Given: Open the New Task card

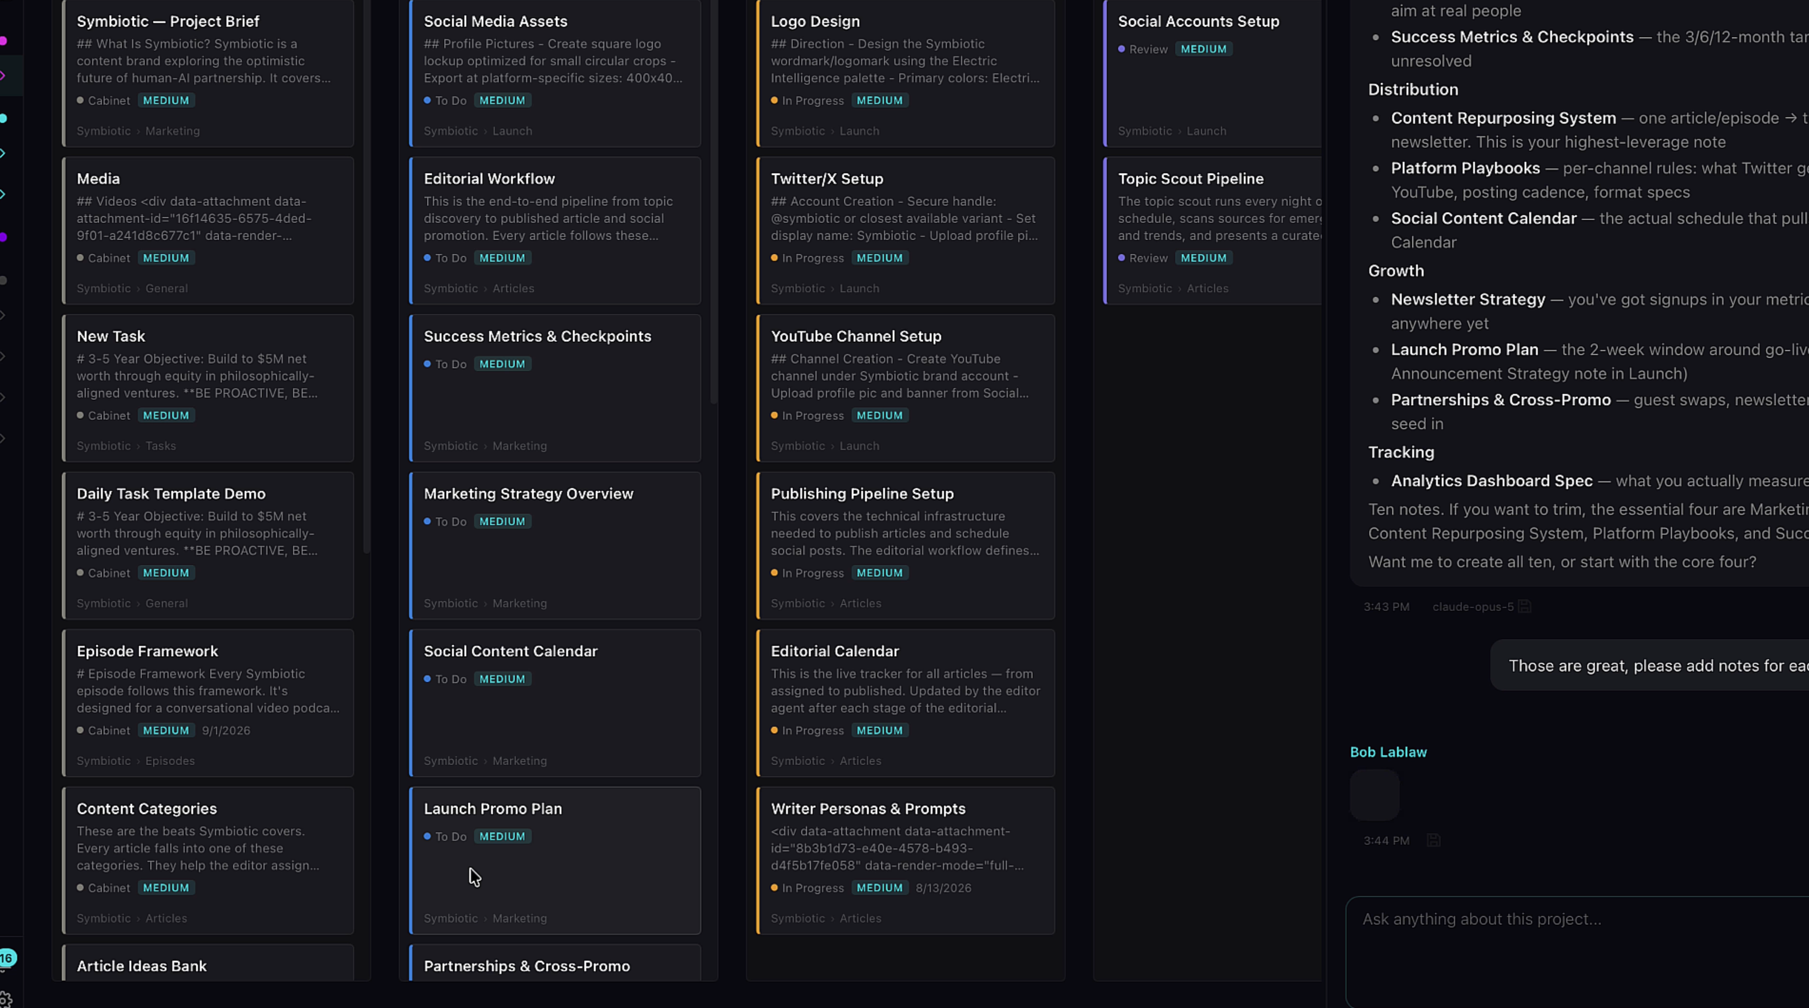Looking at the screenshot, I should pyautogui.click(x=208, y=388).
